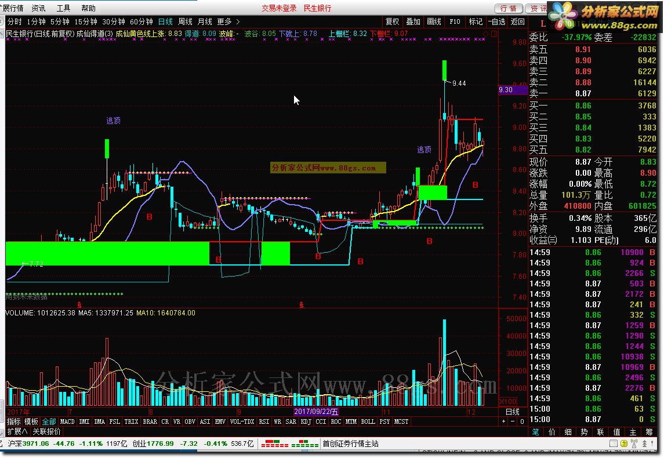Switch to the MCST indicator
Screen dimensions: 664x458
[x=401, y=421]
